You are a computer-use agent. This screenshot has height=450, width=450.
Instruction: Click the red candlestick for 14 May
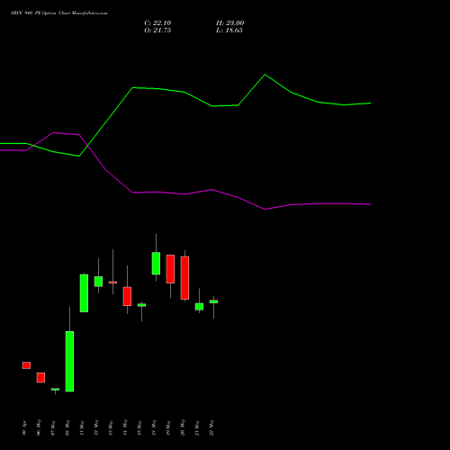[127, 296]
